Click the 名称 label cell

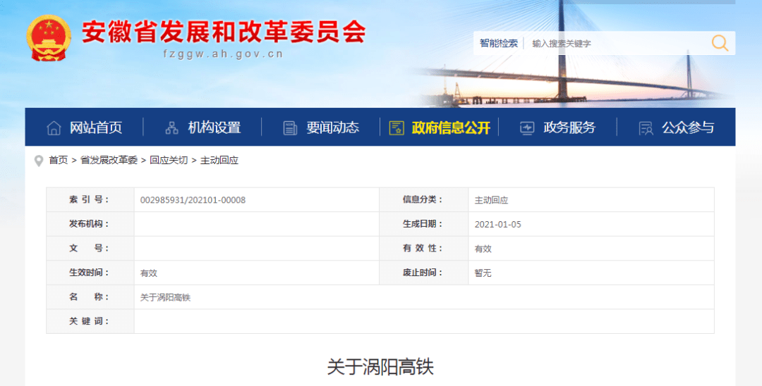tap(90, 297)
